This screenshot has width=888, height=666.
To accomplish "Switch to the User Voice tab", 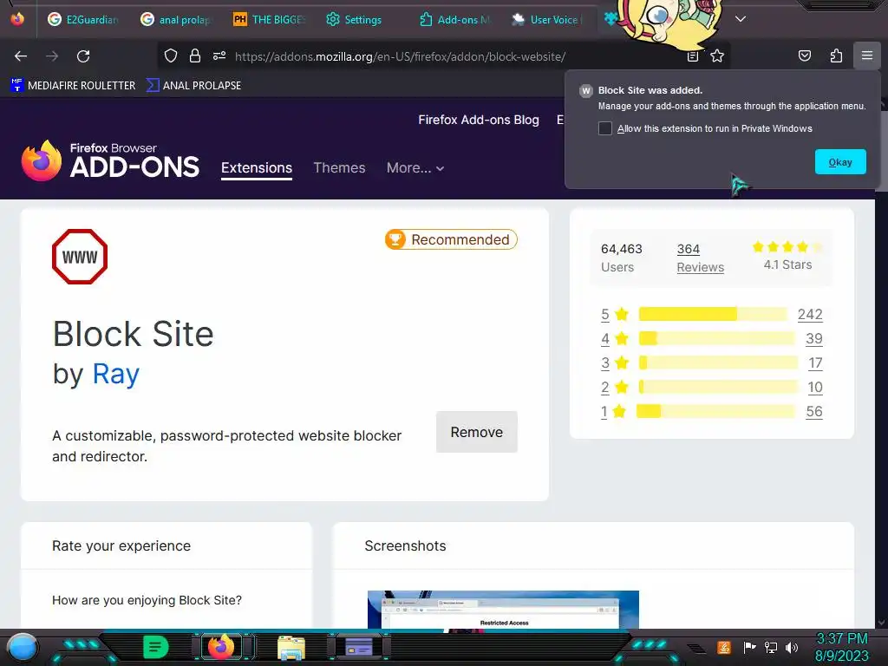I will point(549,19).
